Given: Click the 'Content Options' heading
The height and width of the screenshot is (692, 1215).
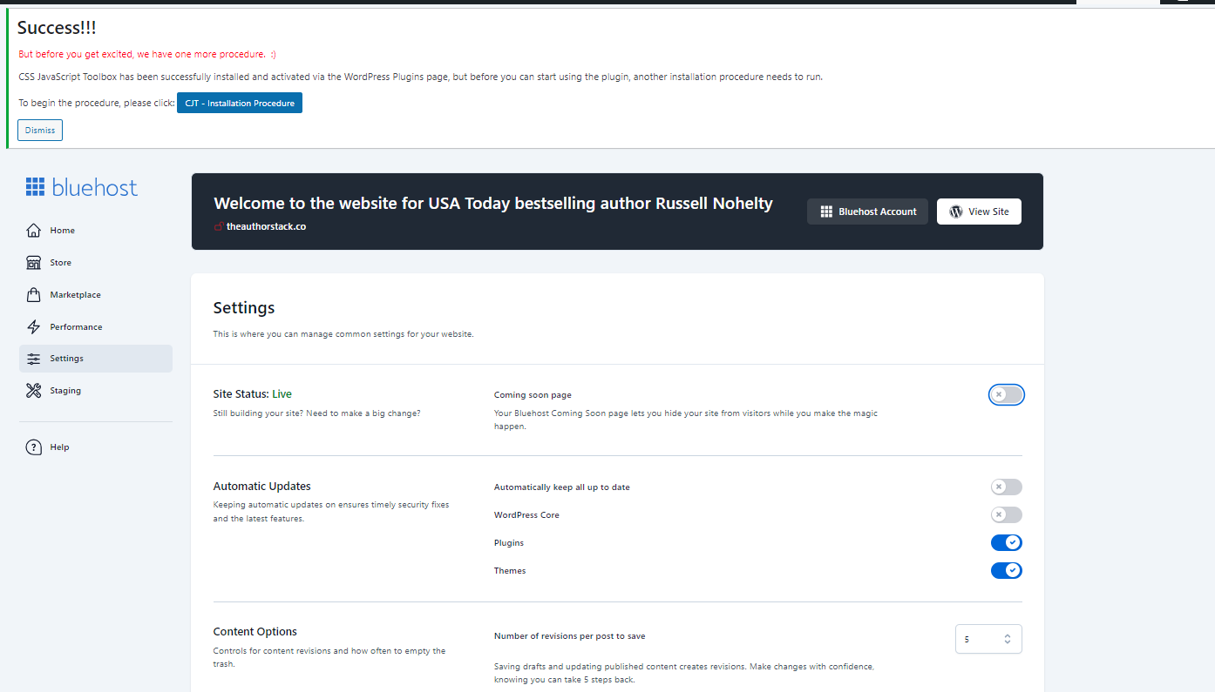Looking at the screenshot, I should (255, 632).
